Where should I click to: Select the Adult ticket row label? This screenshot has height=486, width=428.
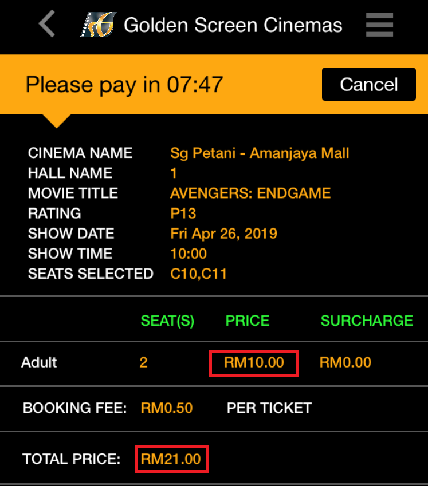(x=39, y=362)
